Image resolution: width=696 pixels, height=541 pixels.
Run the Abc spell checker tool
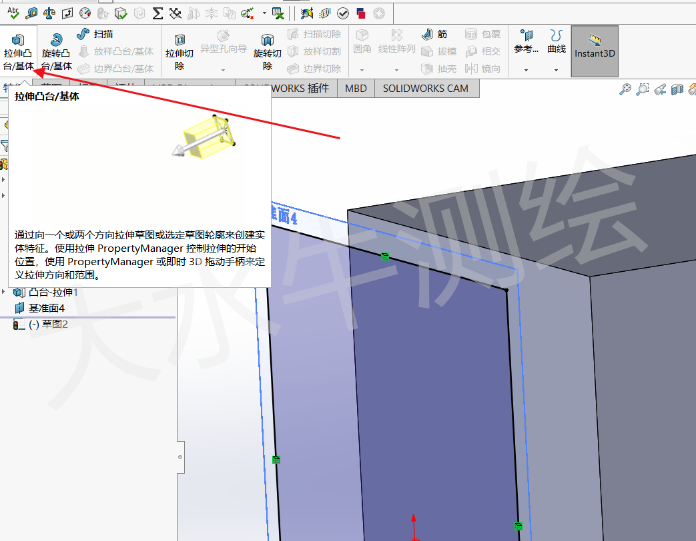13,13
